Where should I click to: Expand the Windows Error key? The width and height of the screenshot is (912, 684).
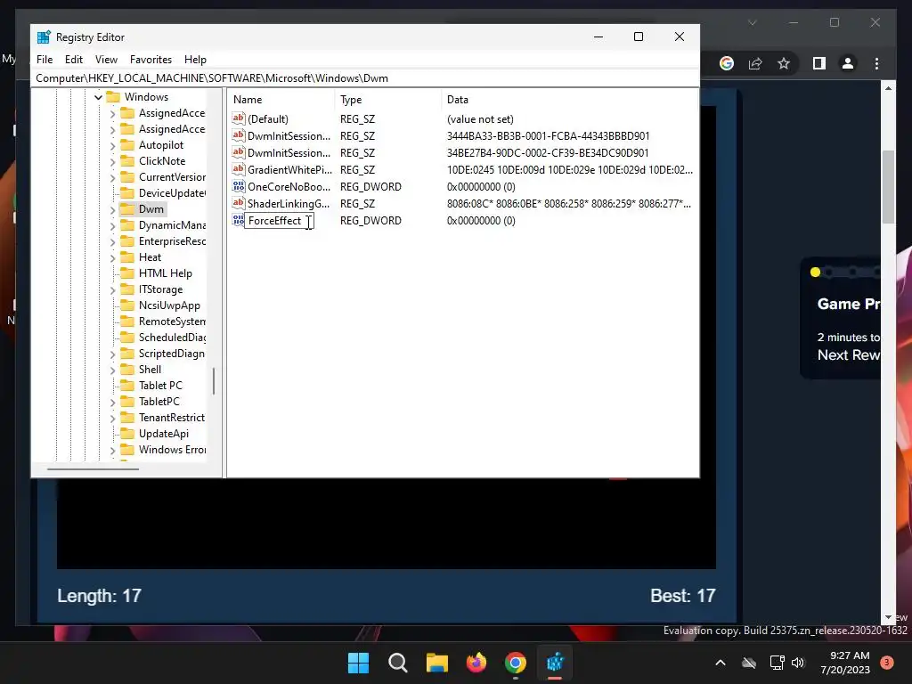coord(113,450)
